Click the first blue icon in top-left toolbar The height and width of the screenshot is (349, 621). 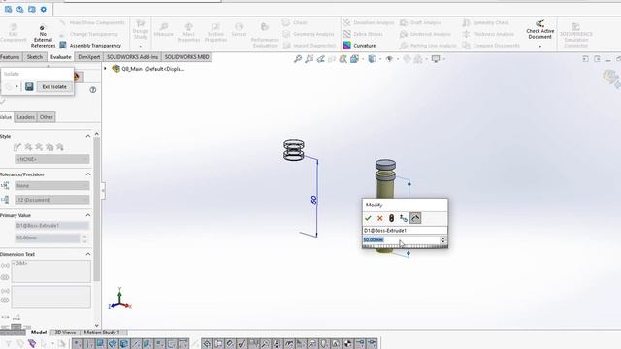pyautogui.click(x=9, y=9)
